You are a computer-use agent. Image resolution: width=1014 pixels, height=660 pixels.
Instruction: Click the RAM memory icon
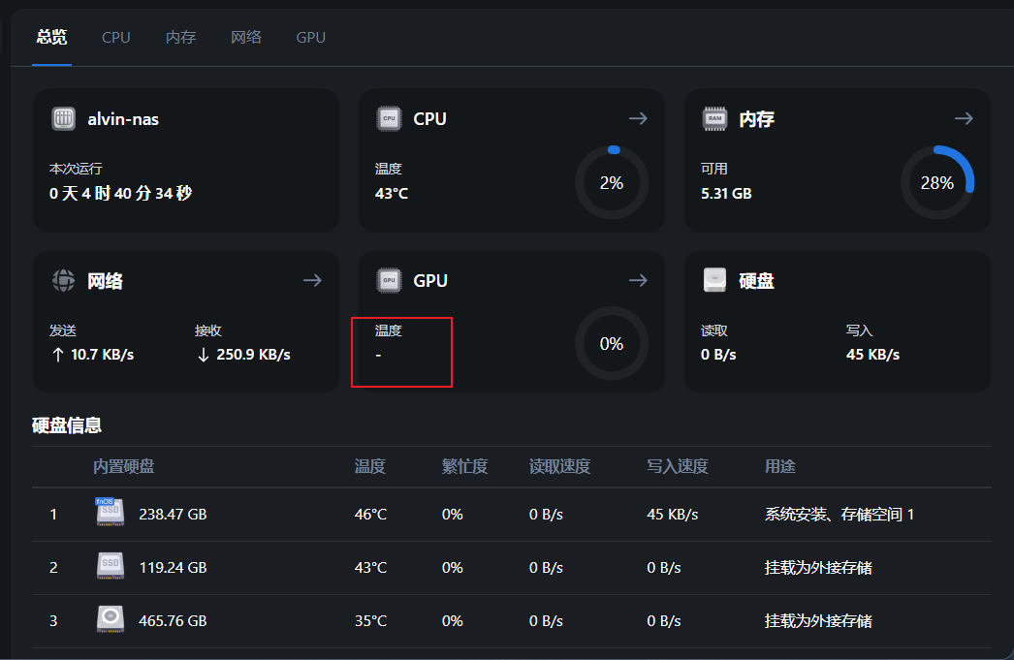(x=714, y=119)
